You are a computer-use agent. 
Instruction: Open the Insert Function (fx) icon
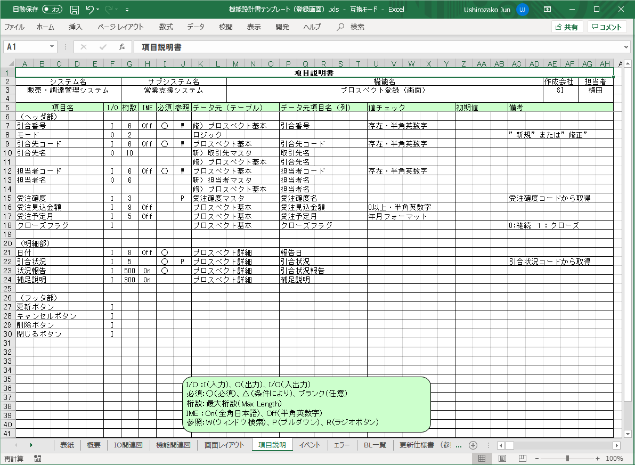tap(122, 46)
